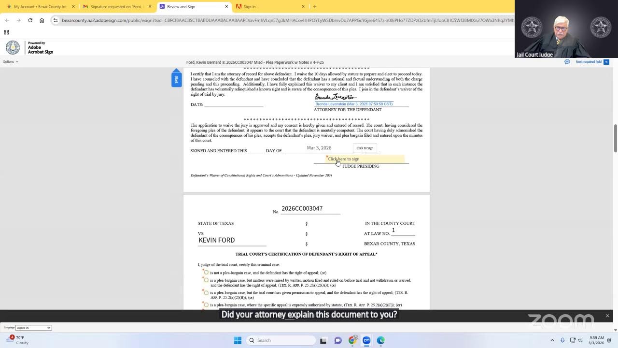Image resolution: width=618 pixels, height=348 pixels.
Task: Click the Mar 3, 2026 date field
Action: click(x=319, y=148)
